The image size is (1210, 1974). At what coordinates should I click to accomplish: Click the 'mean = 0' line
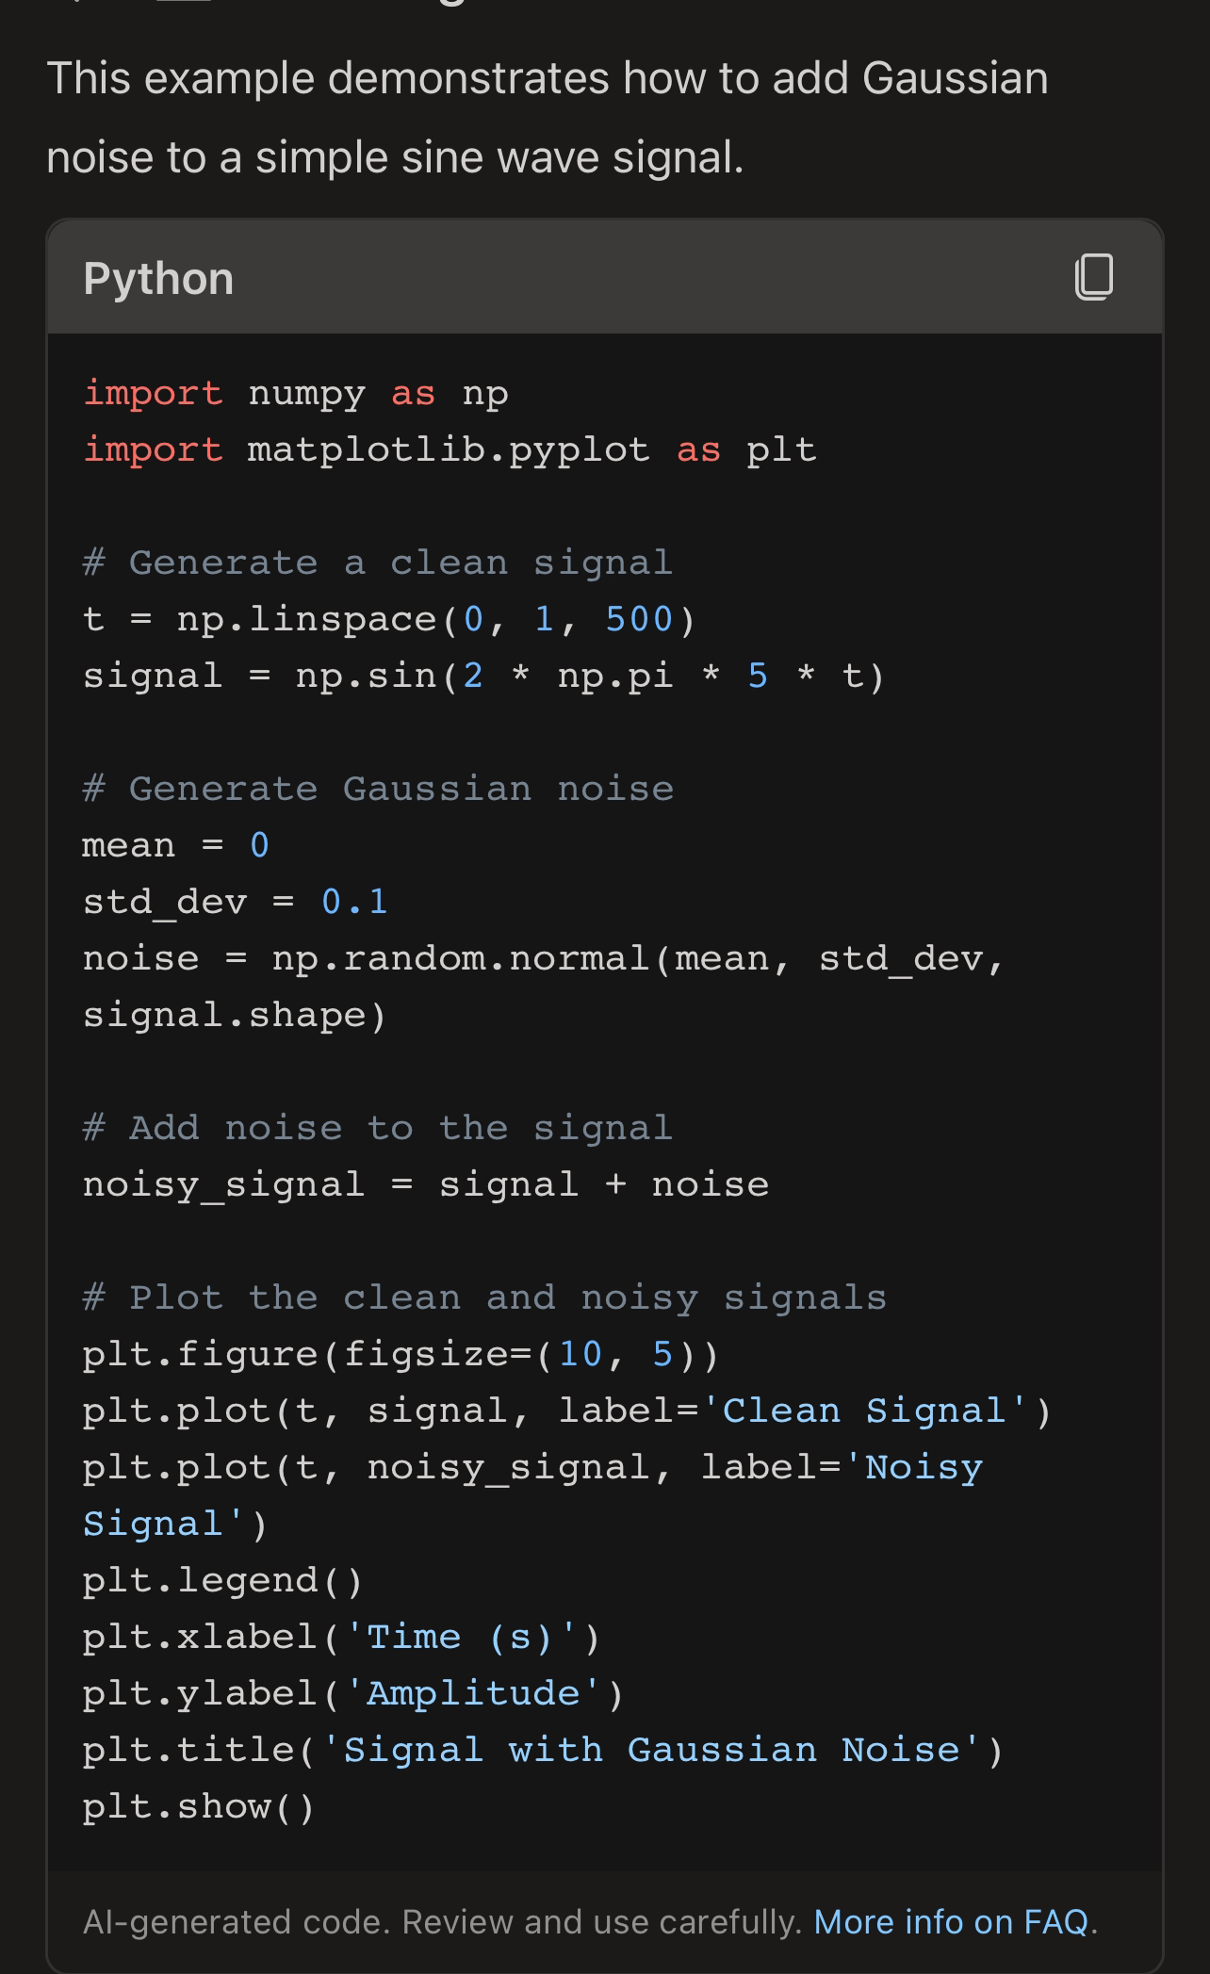tap(175, 845)
